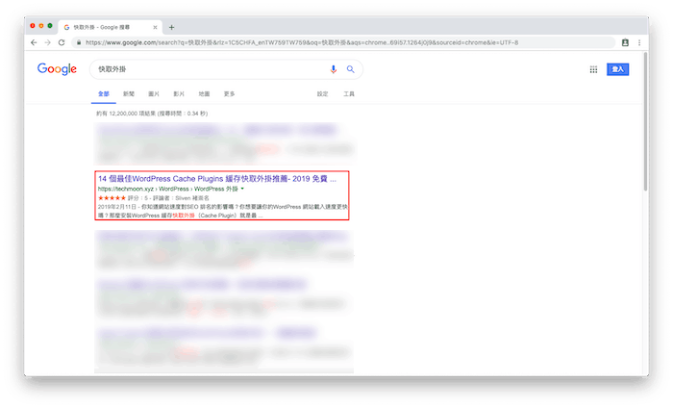The width and height of the screenshot is (673, 408).
Task: Open the Chrome profile icon in toolbar
Action: [x=625, y=42]
